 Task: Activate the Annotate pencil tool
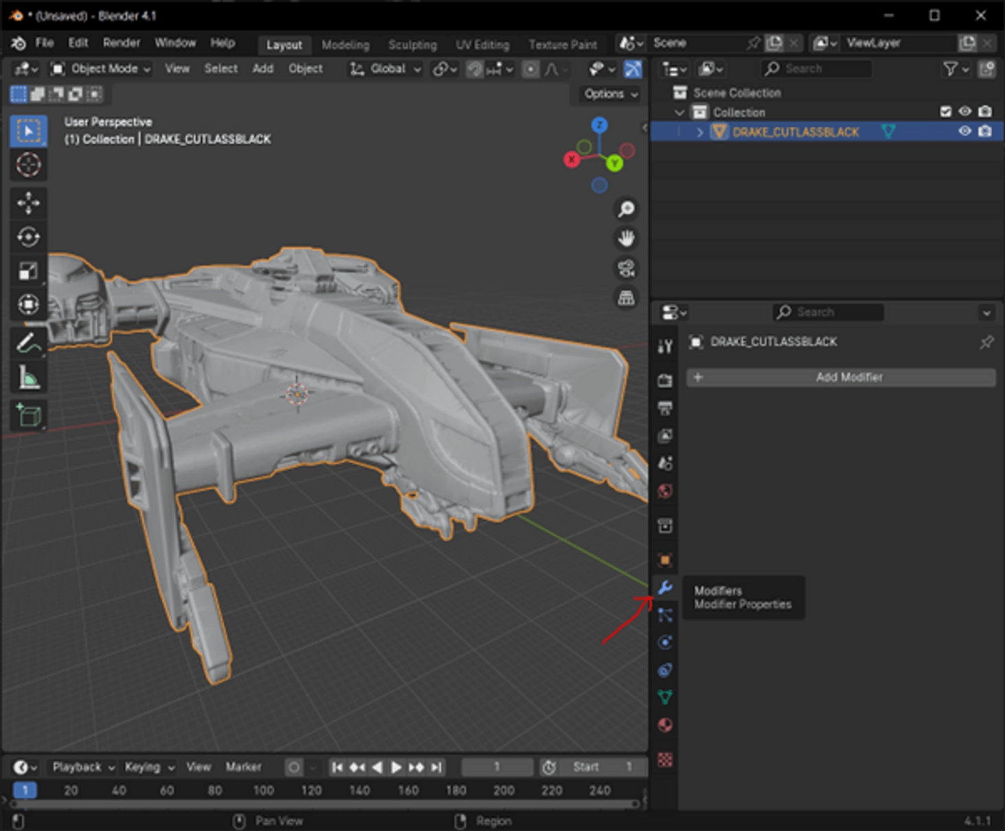pos(28,343)
